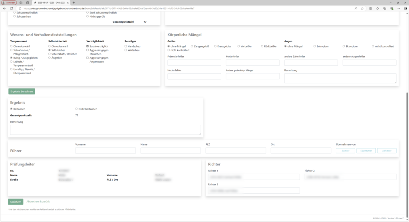
Task: Go back using the browser back arrow
Action: (4, 8)
